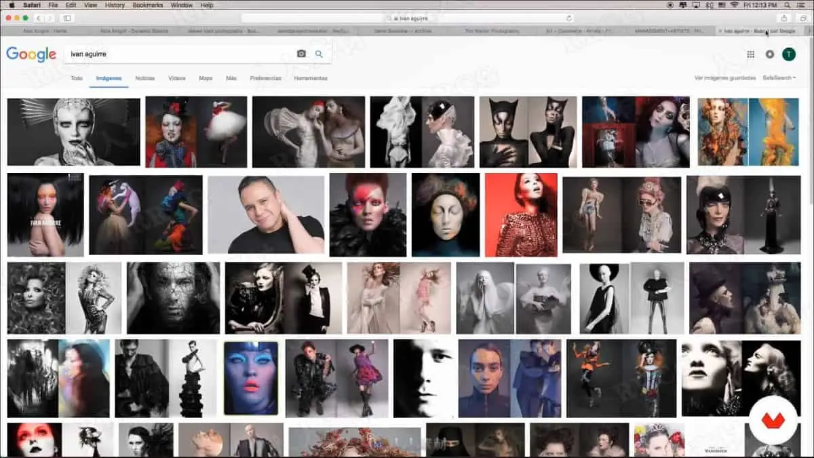Screen dimensions: 814x458
Task: Open the cracked face black-and-white portrait
Action: (x=174, y=298)
